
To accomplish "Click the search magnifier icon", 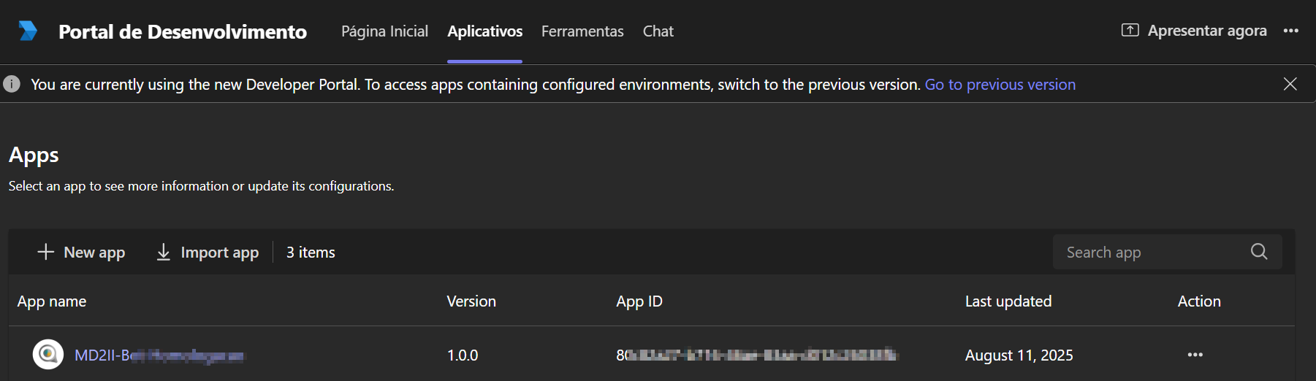I will click(x=1258, y=252).
